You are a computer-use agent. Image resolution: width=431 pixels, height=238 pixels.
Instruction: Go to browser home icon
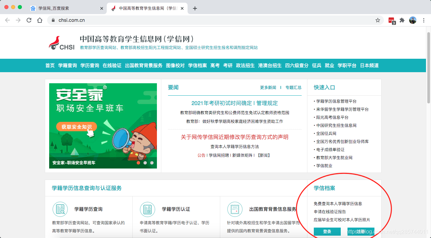point(40,20)
